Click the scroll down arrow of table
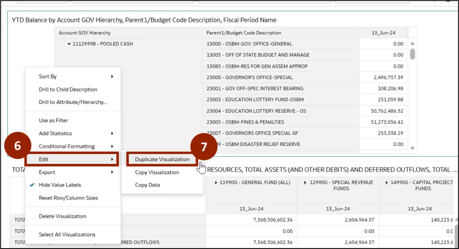The image size is (459, 249). [412, 148]
